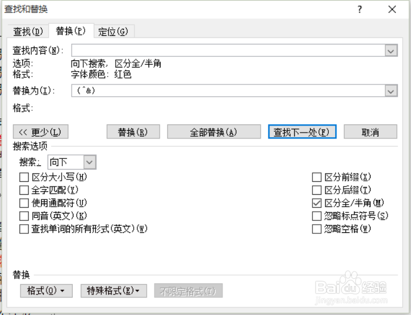
Task: Open the 特殊格式(E) dropdown button
Action: (113, 290)
